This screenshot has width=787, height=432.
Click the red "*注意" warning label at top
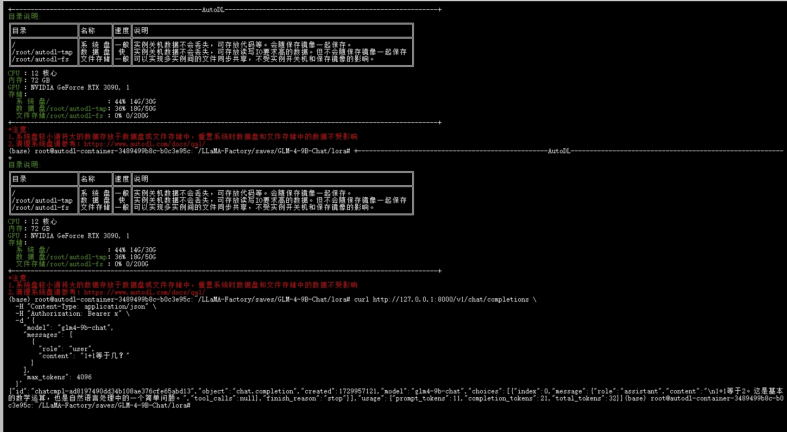(19, 129)
